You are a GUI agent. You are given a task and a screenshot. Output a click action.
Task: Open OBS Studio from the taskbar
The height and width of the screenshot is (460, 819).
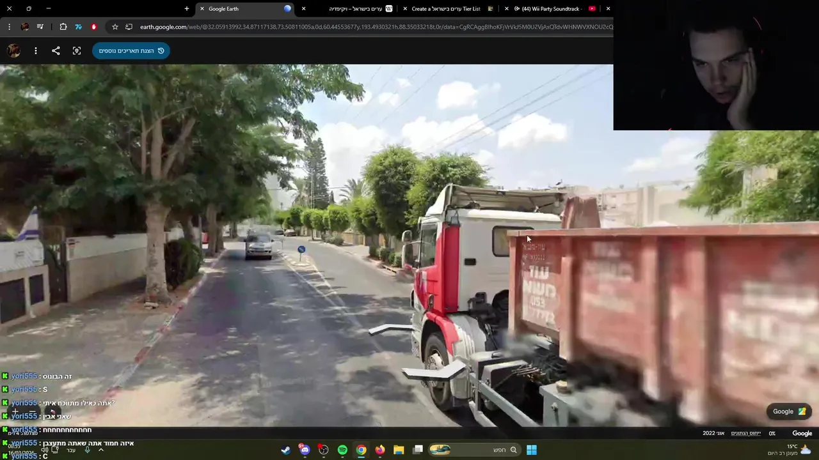[x=324, y=450]
